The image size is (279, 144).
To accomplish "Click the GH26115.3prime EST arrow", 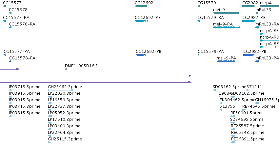I will click(x=49, y=142).
